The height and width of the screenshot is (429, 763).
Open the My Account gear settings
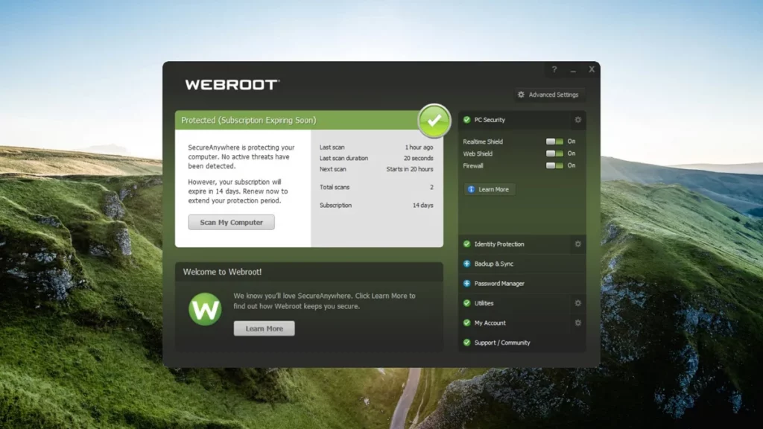(x=577, y=323)
